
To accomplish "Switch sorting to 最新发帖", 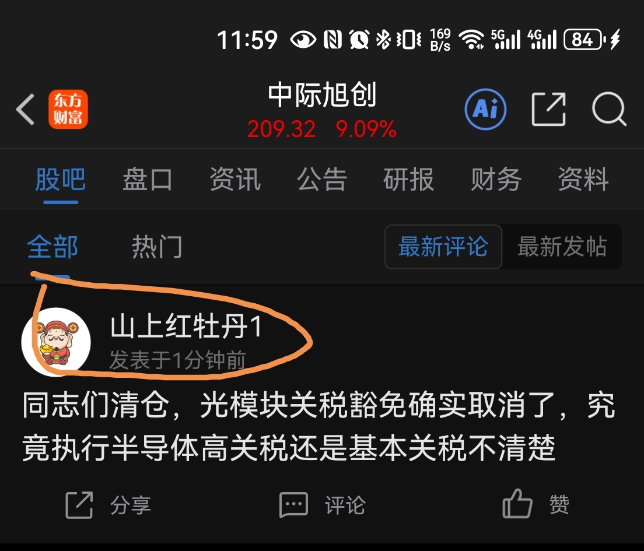I will click(x=562, y=247).
